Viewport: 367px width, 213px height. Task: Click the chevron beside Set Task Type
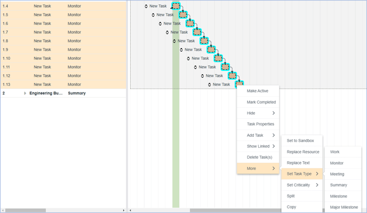(317, 173)
